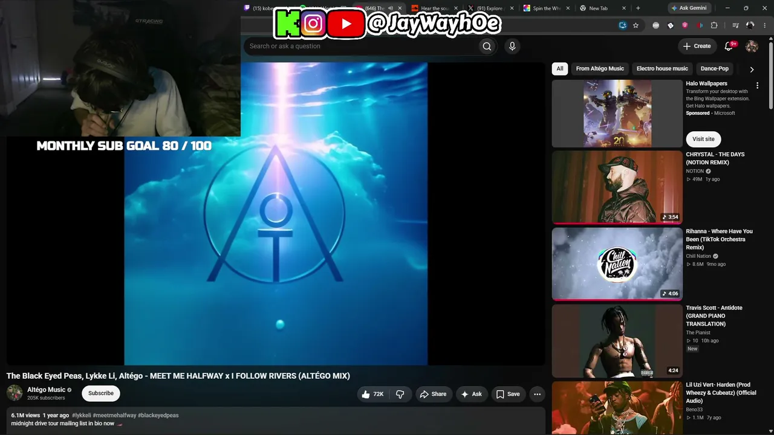The image size is (774, 435).
Task: Click the Ask button under the video
Action: pyautogui.click(x=472, y=394)
